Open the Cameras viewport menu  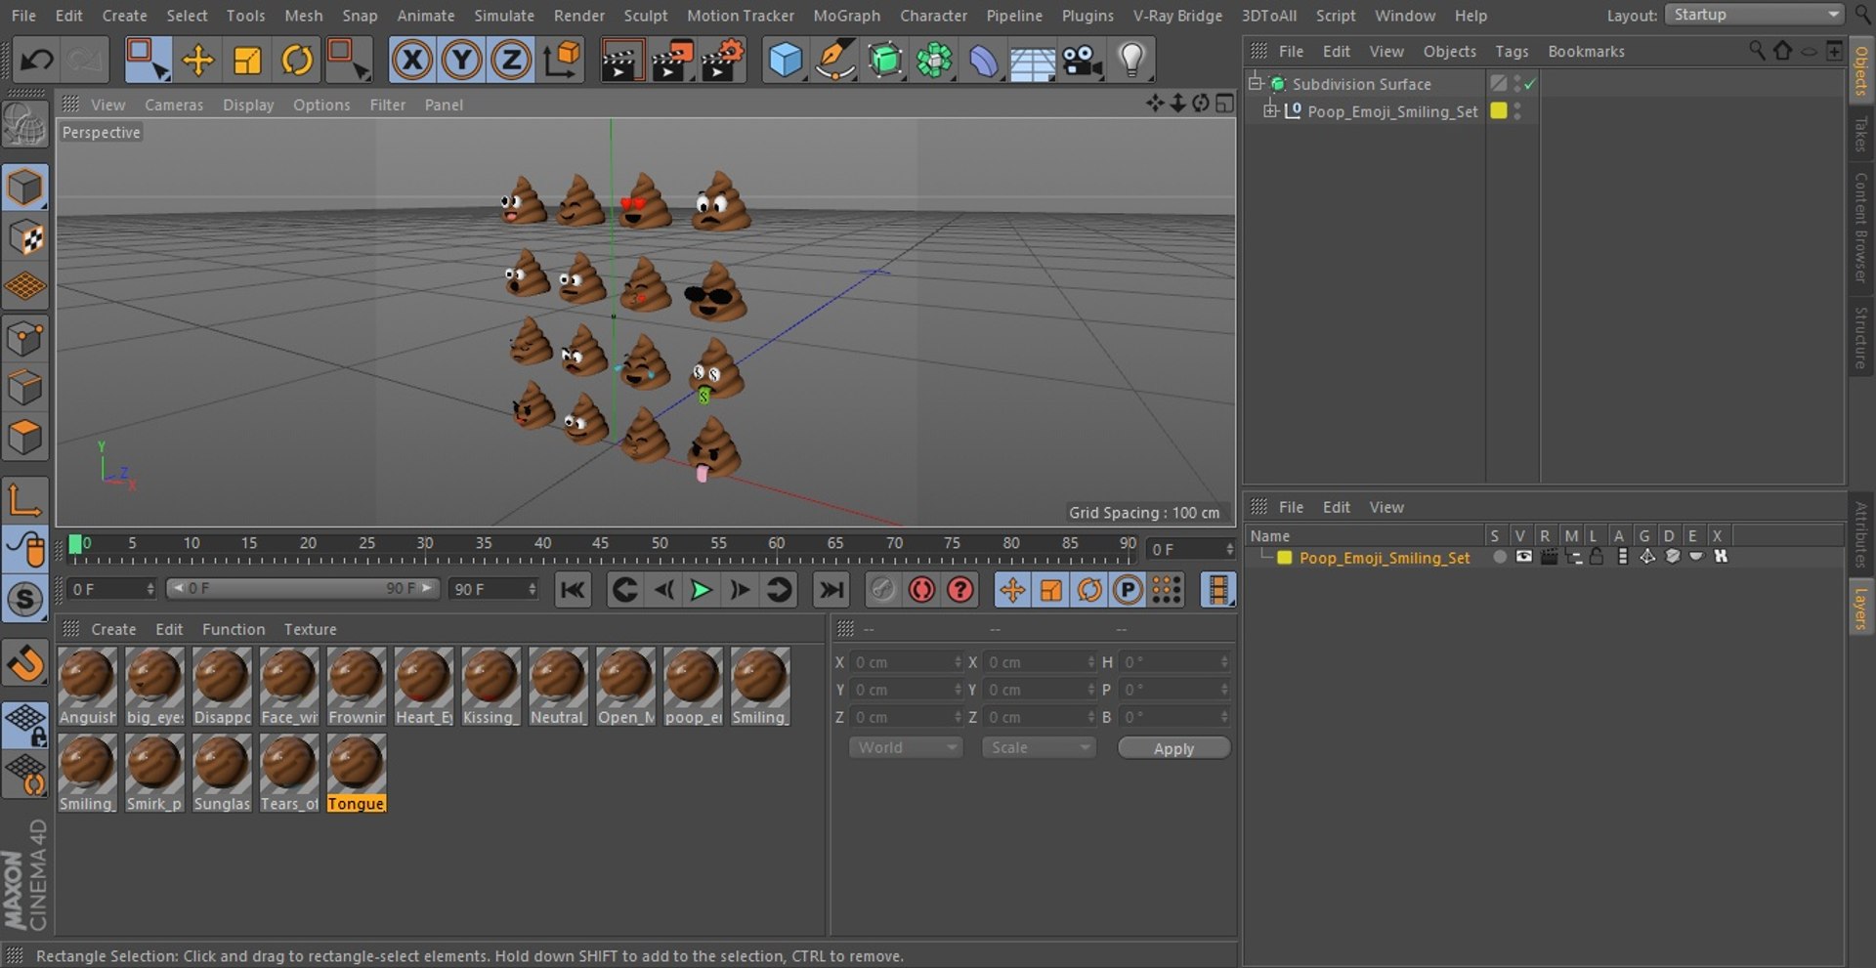pos(174,105)
